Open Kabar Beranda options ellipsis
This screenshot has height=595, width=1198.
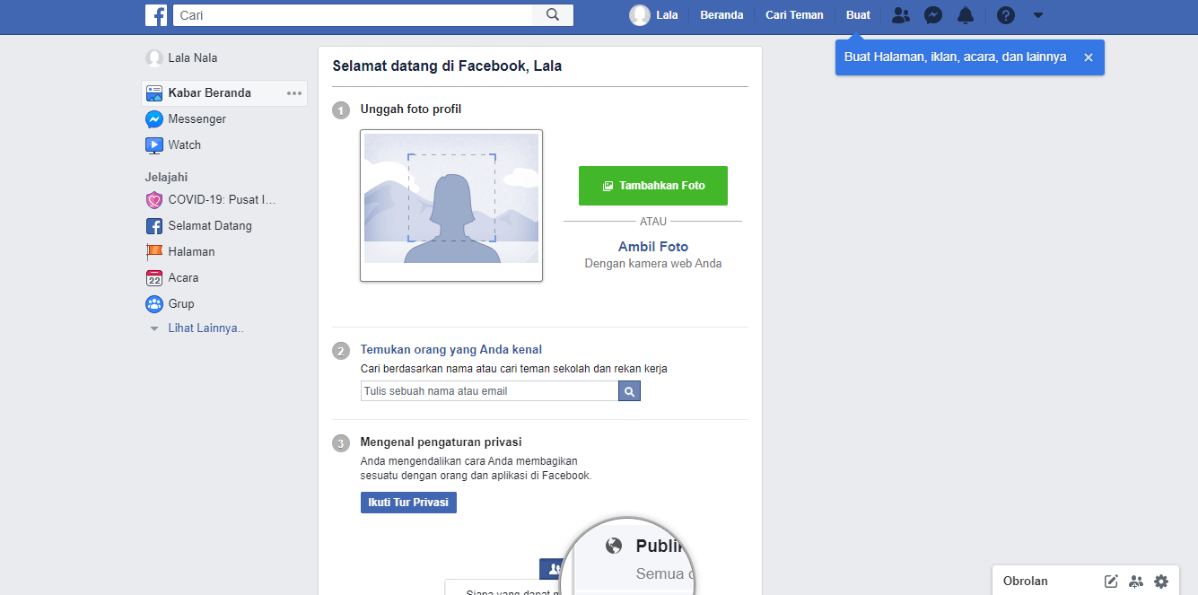[x=294, y=93]
